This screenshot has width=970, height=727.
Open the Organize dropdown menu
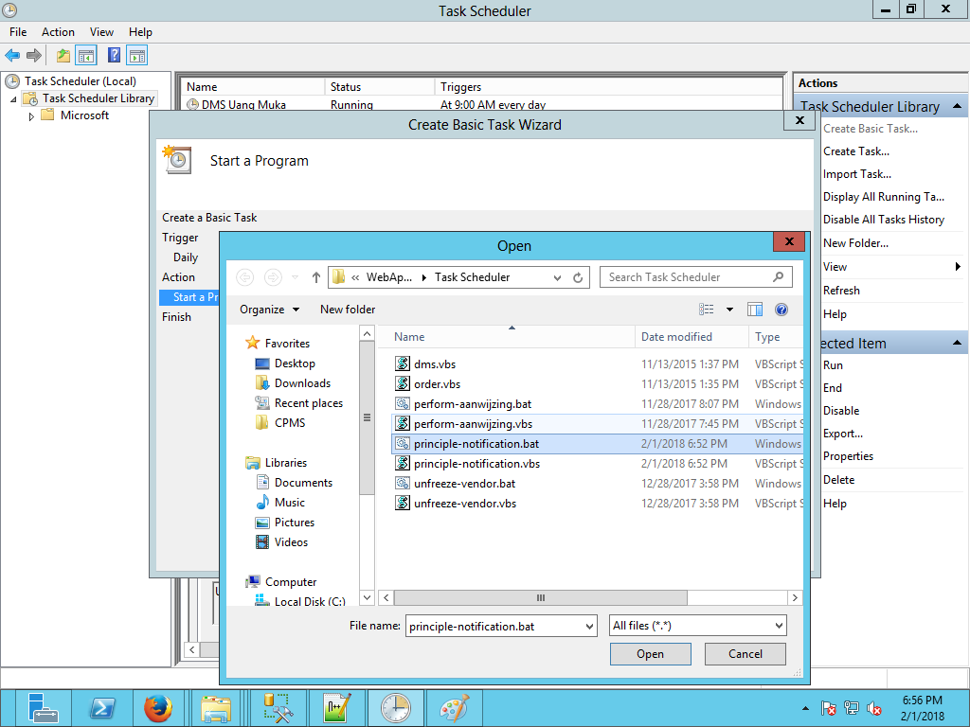[269, 310]
